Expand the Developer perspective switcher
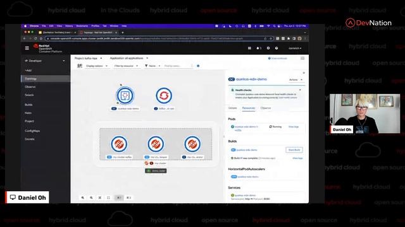The width and height of the screenshot is (405, 227). pos(45,61)
